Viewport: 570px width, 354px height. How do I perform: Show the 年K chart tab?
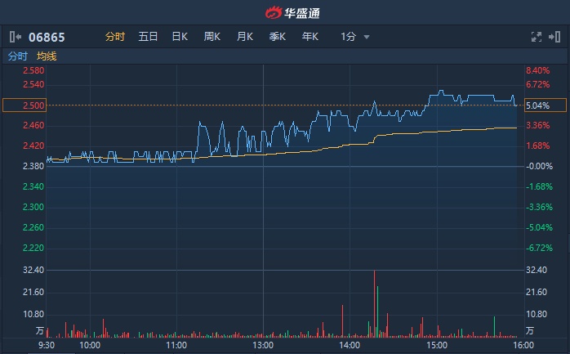click(310, 37)
